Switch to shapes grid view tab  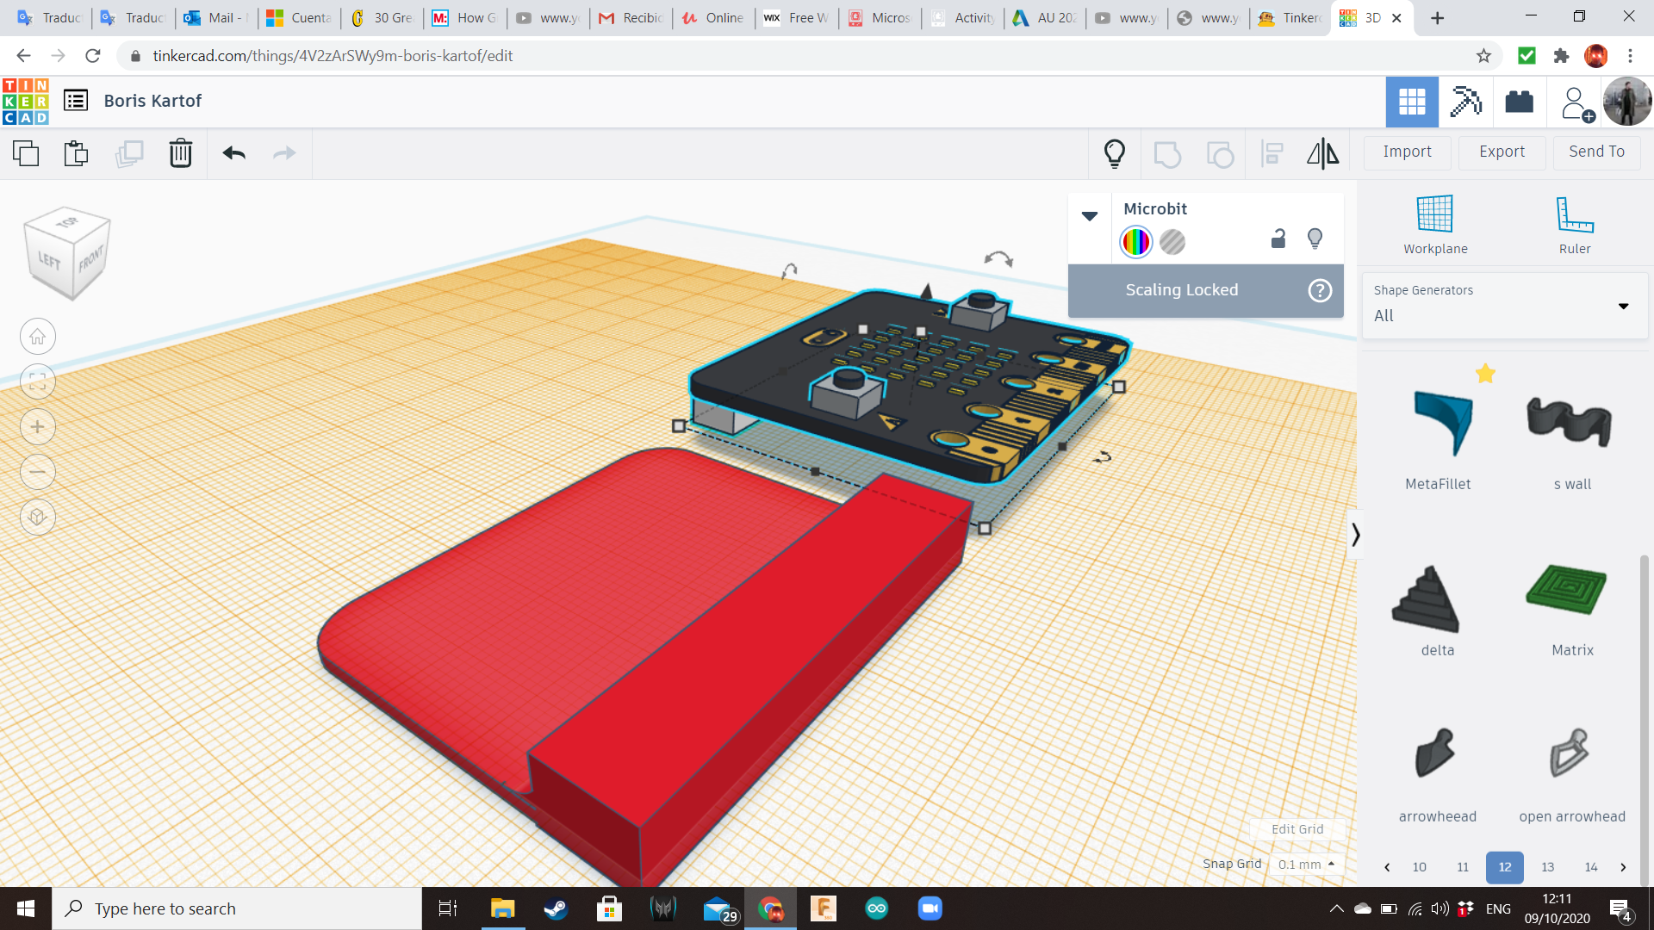coord(1411,102)
